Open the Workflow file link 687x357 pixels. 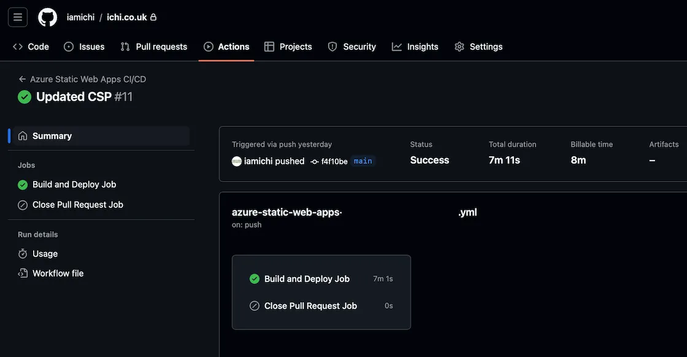(58, 274)
